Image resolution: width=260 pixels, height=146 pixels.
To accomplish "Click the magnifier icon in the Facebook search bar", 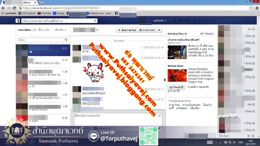I will pos(95,21).
